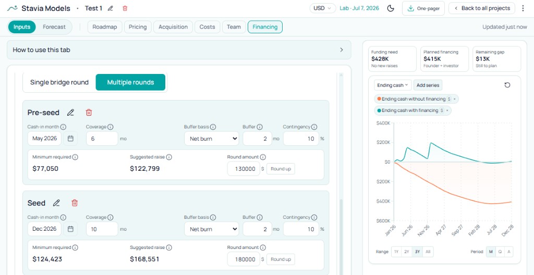534x275 pixels.
Task: Set chart period to annual A
Action: click(508, 252)
